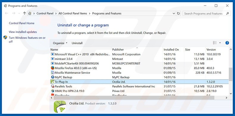Select the MyPC Backup program name
Viewport: 235px width, 116px height.
pos(64,77)
